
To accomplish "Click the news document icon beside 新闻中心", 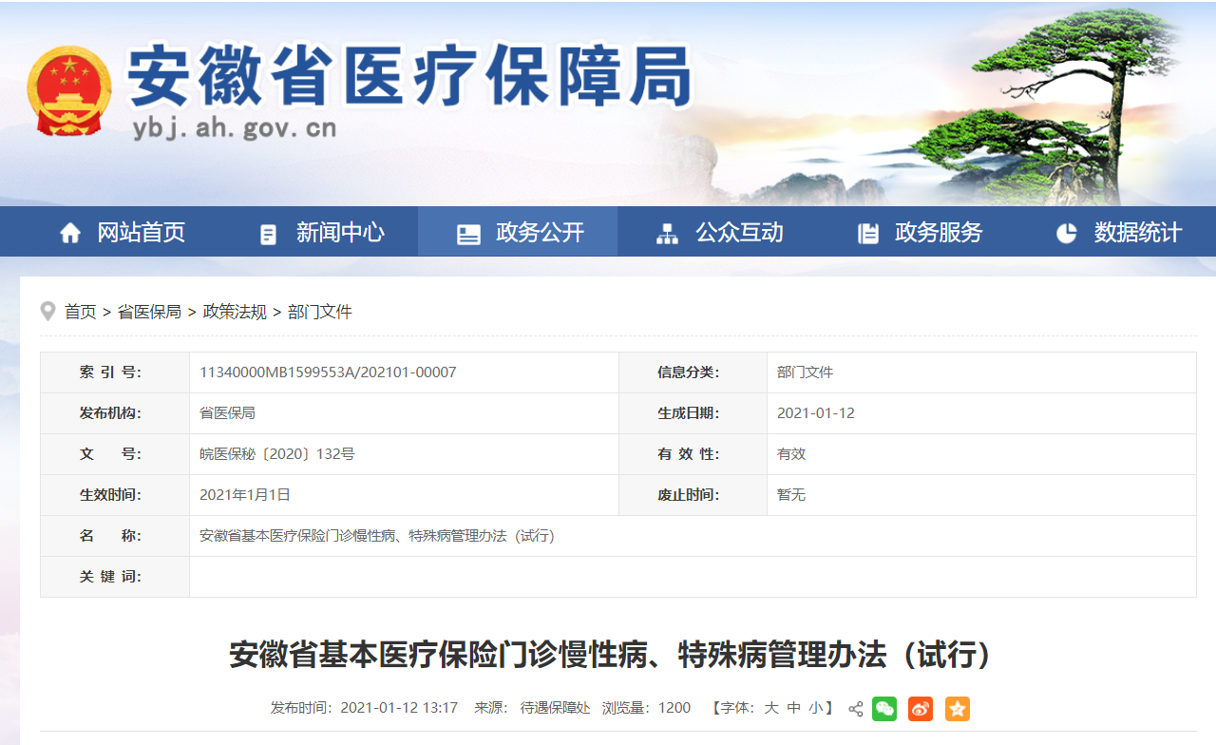I will coord(269,234).
